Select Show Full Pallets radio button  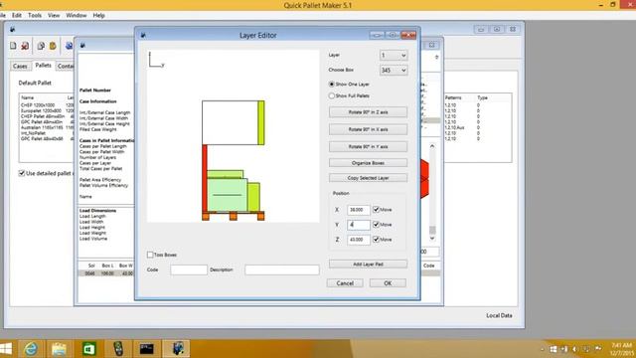pos(331,95)
